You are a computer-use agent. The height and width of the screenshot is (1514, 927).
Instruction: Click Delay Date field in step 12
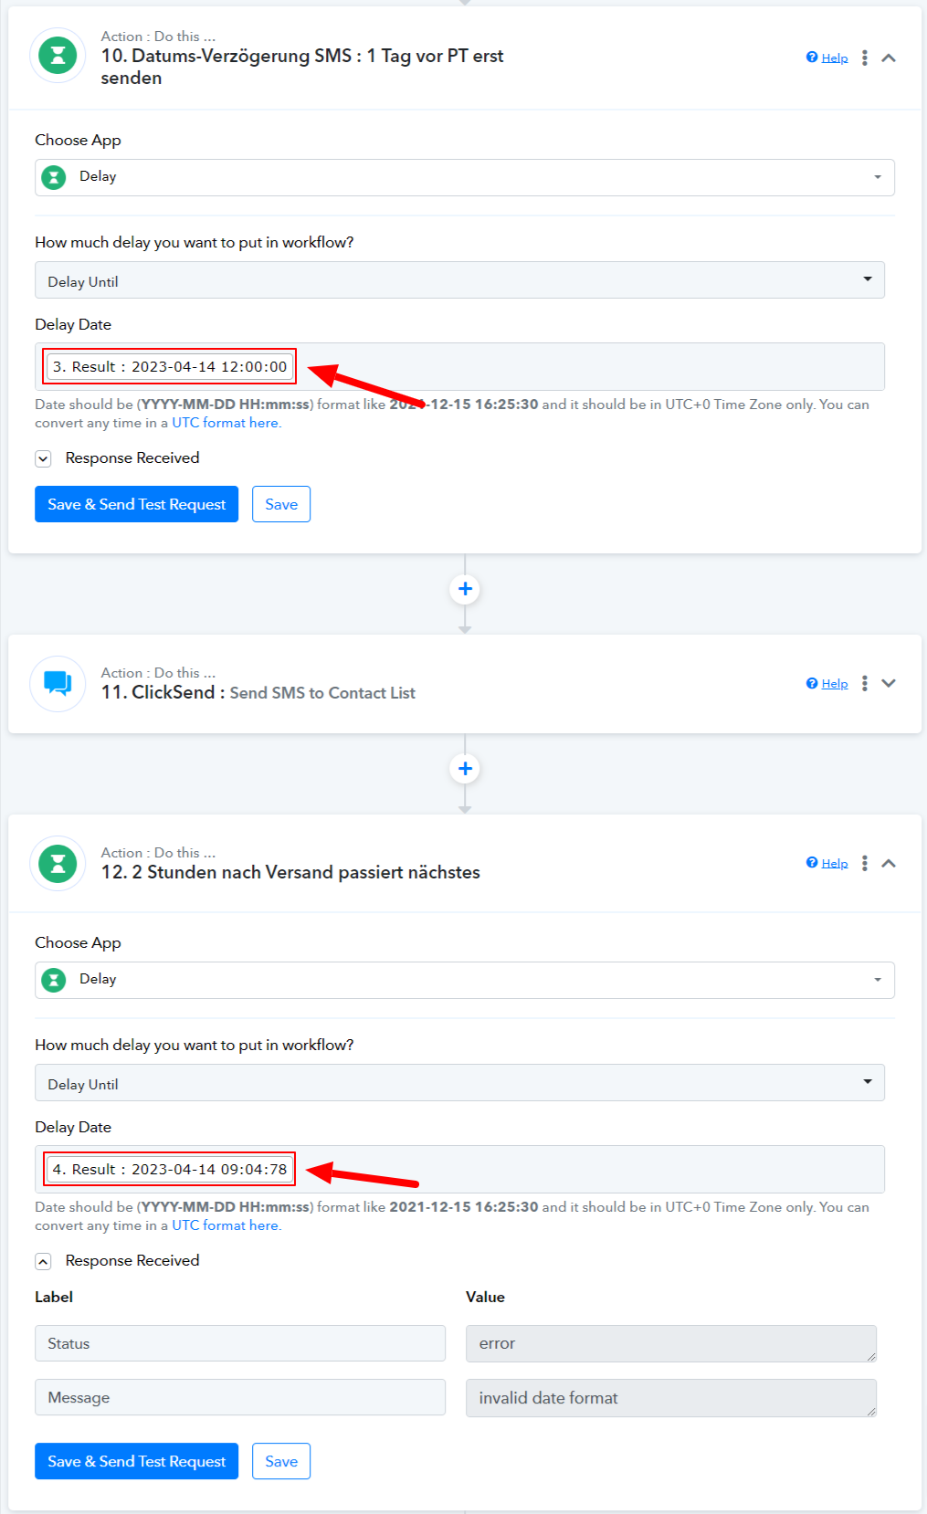tap(585, 1169)
